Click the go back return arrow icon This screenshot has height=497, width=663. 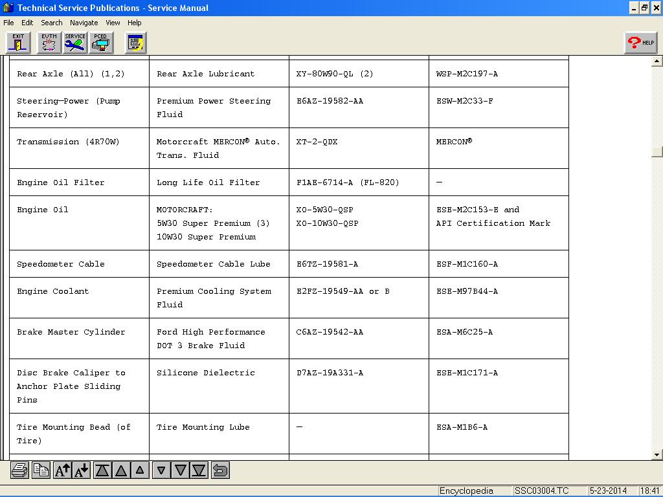pyautogui.click(x=220, y=470)
